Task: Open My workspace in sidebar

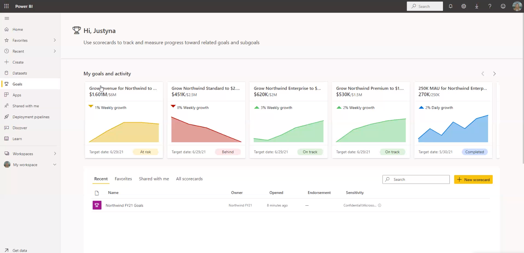Action: coord(30,165)
